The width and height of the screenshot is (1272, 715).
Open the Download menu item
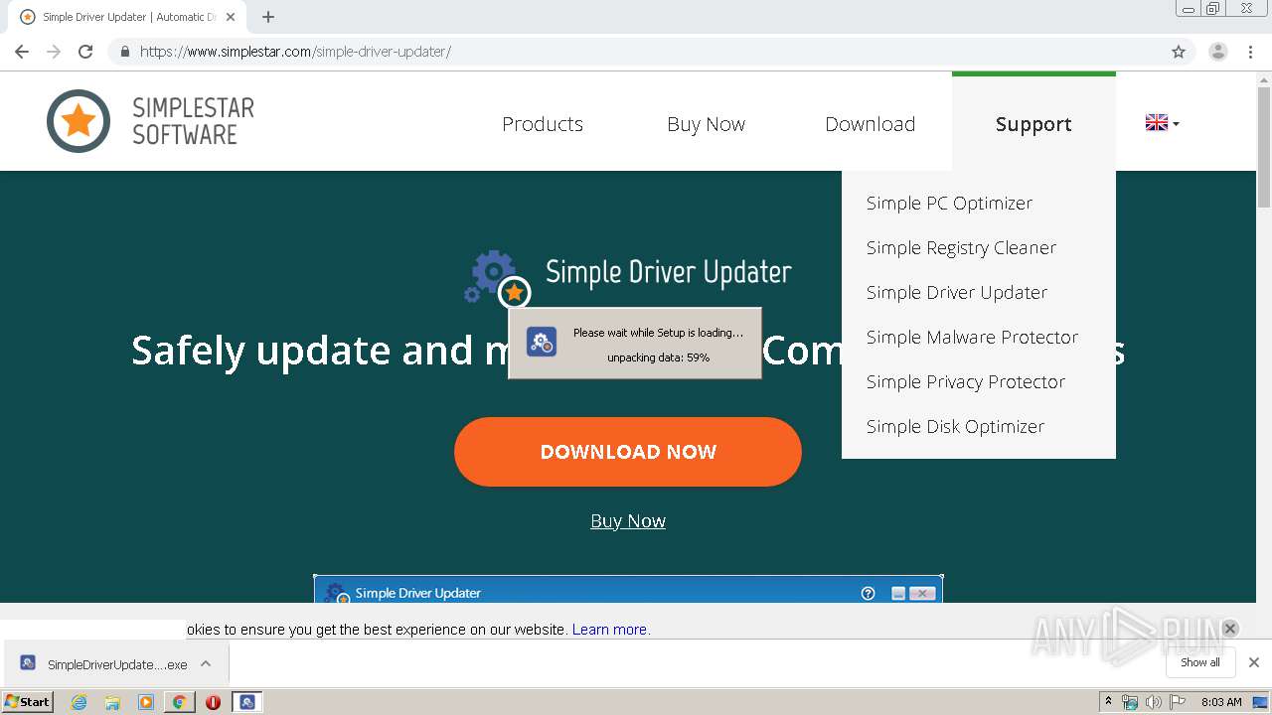tap(871, 124)
